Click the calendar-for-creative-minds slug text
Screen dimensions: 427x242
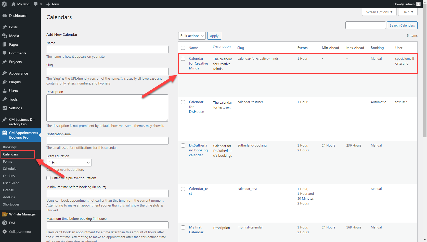[x=258, y=59]
